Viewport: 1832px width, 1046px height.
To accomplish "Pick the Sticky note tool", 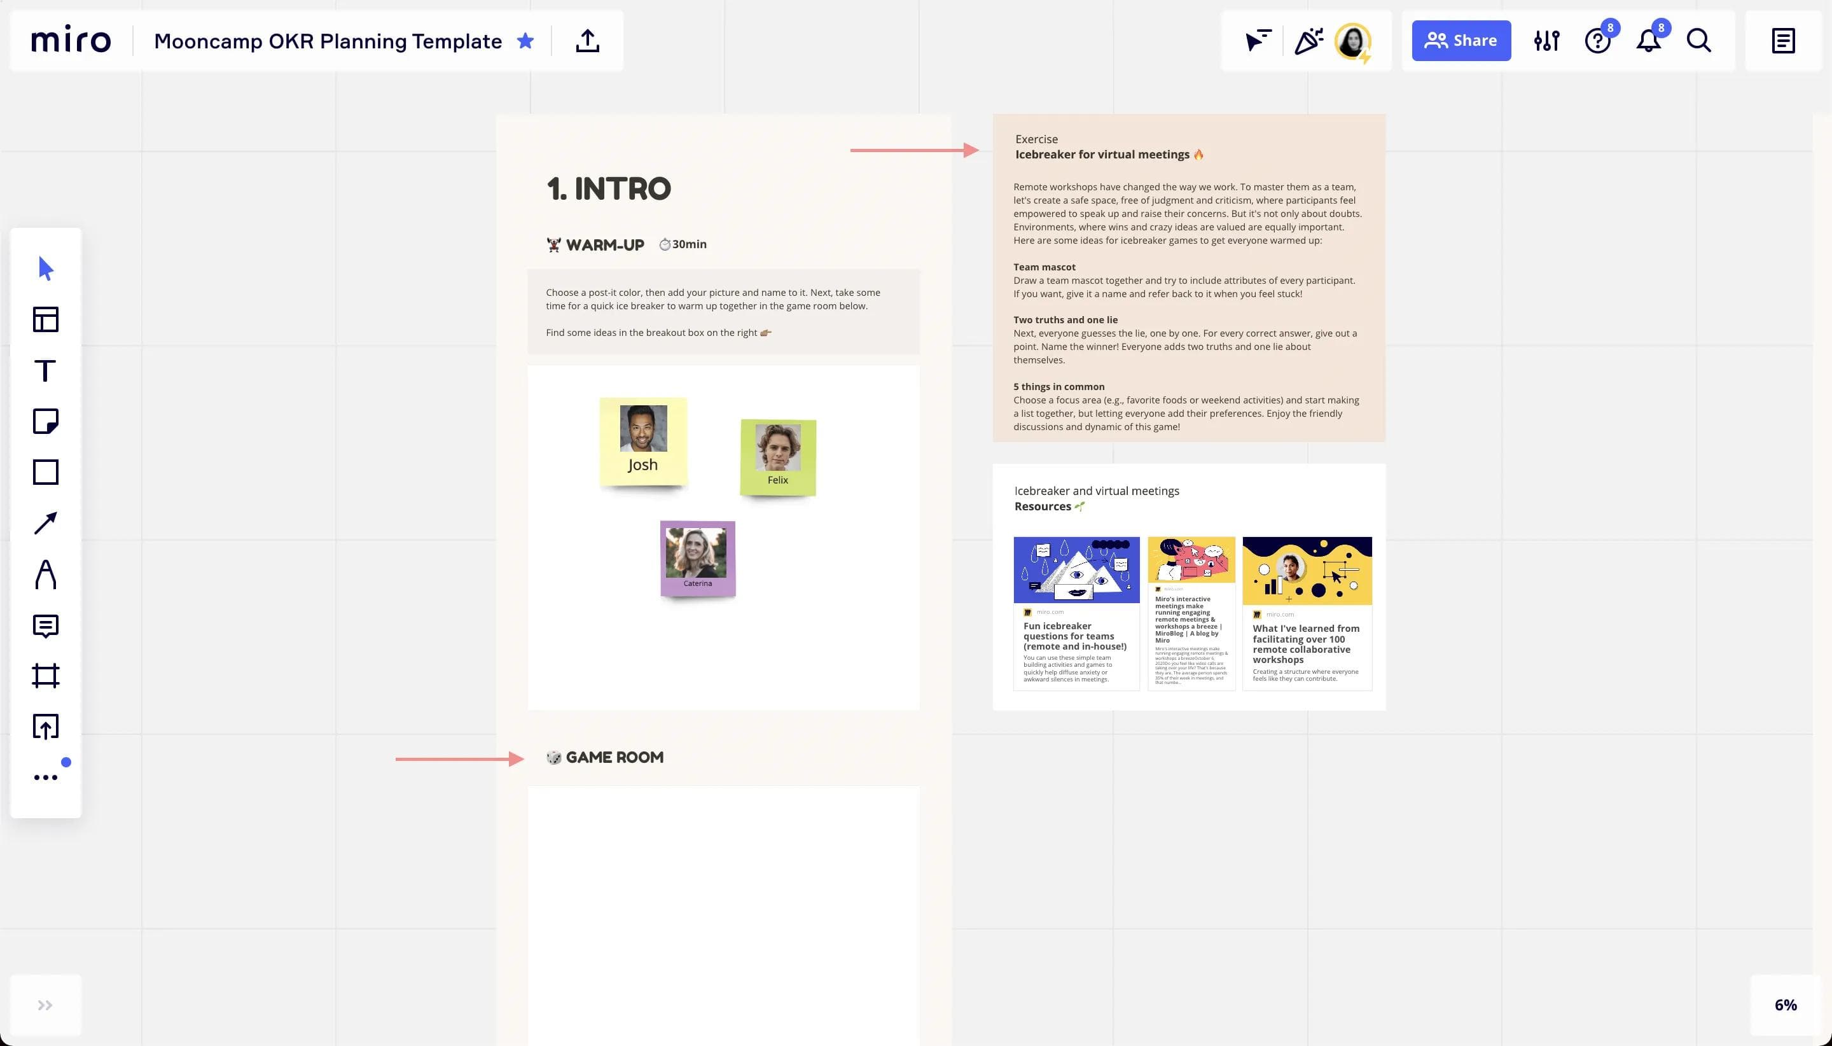I will pos(45,422).
